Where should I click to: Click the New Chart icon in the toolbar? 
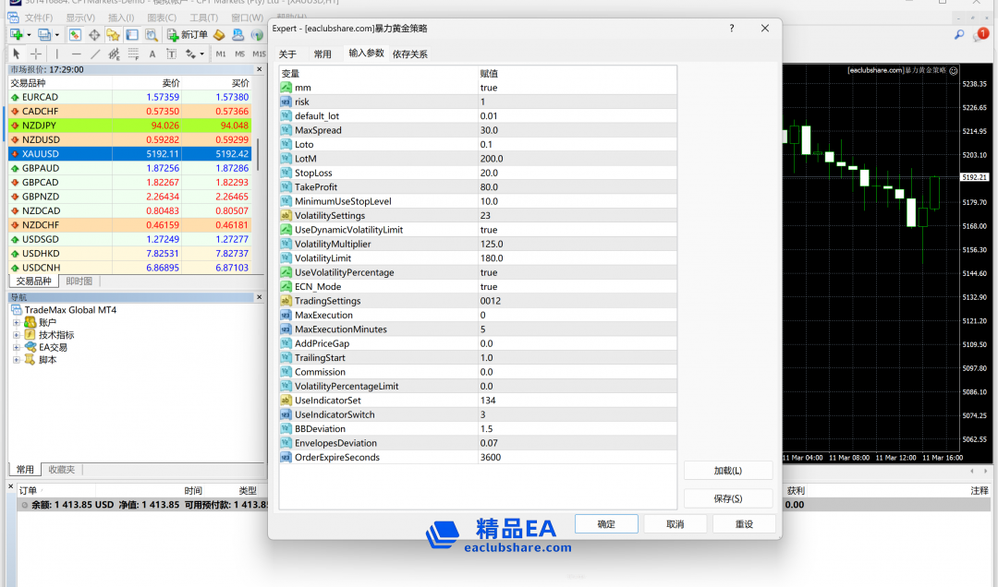coord(15,35)
